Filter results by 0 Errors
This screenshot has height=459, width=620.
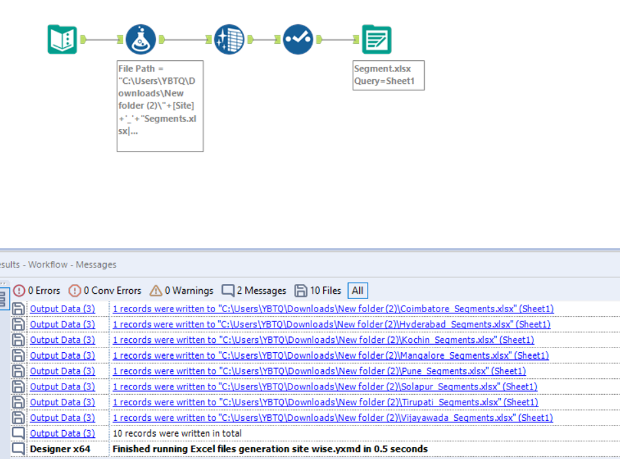click(37, 290)
